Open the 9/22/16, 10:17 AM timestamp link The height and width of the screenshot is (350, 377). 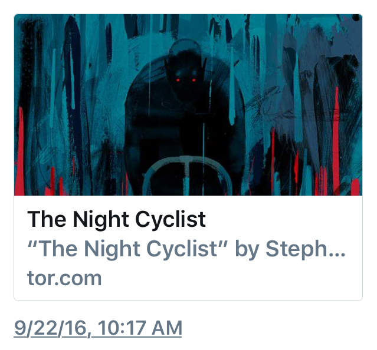[x=98, y=328]
